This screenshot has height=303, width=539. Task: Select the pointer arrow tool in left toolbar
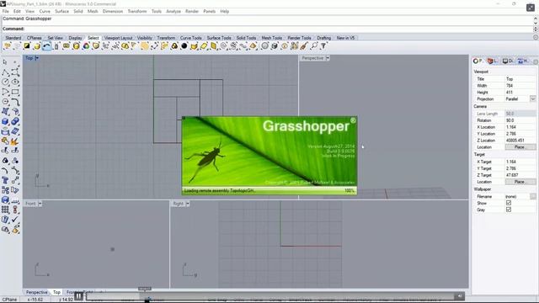(5, 62)
